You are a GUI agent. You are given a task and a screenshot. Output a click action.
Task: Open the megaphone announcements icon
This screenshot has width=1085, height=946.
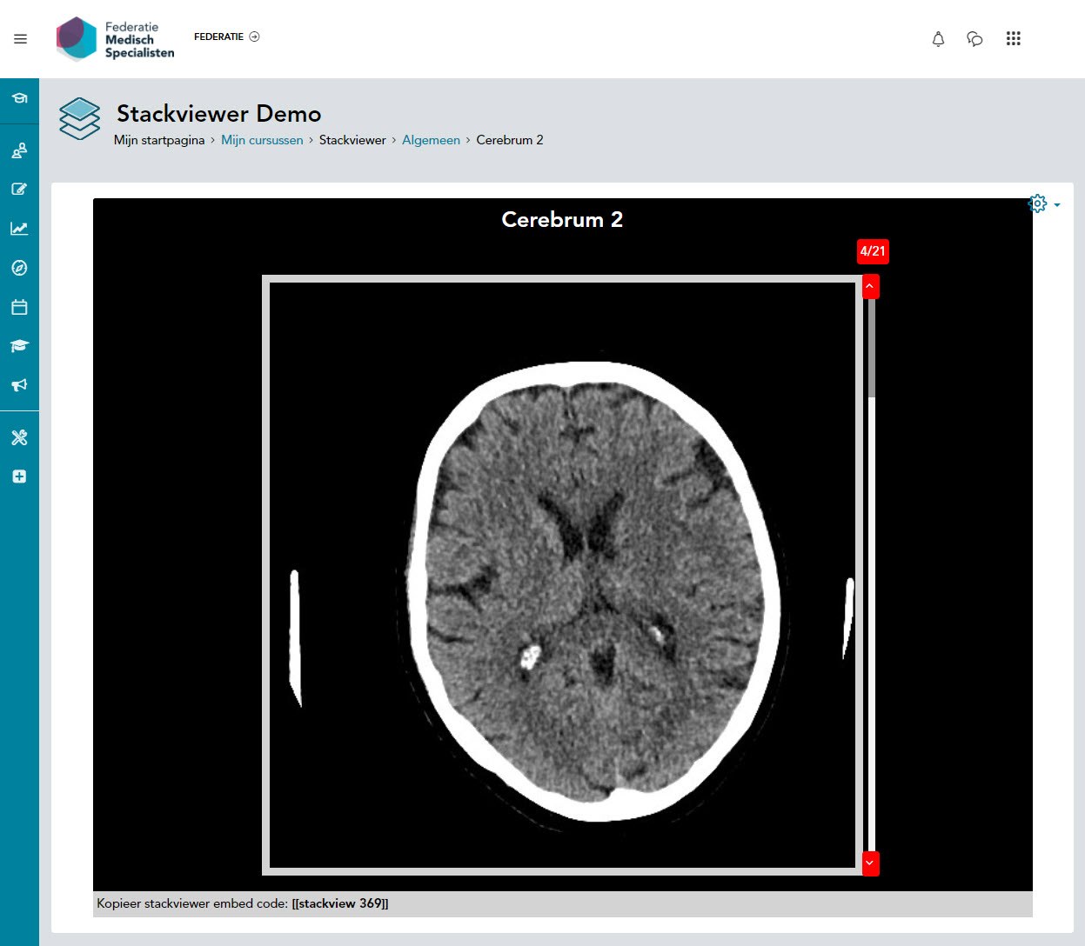coord(19,385)
